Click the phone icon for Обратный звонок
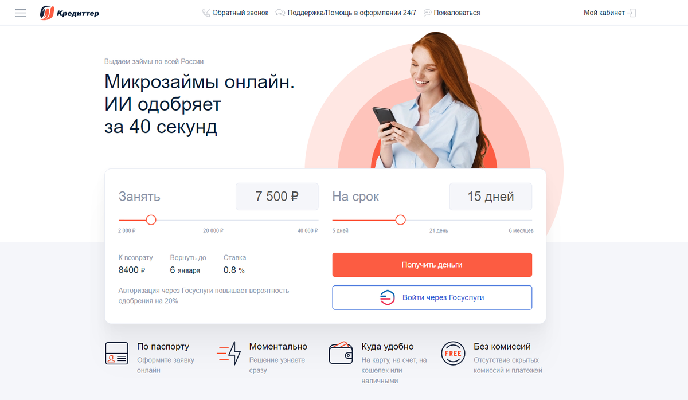Image resolution: width=688 pixels, height=400 pixels. [x=206, y=13]
